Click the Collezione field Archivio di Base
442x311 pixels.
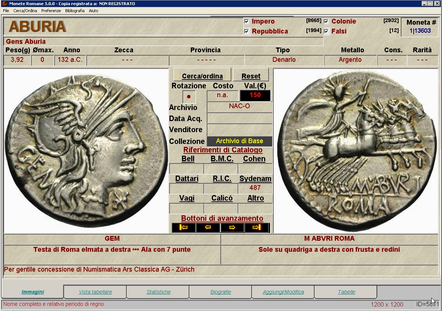pos(239,141)
